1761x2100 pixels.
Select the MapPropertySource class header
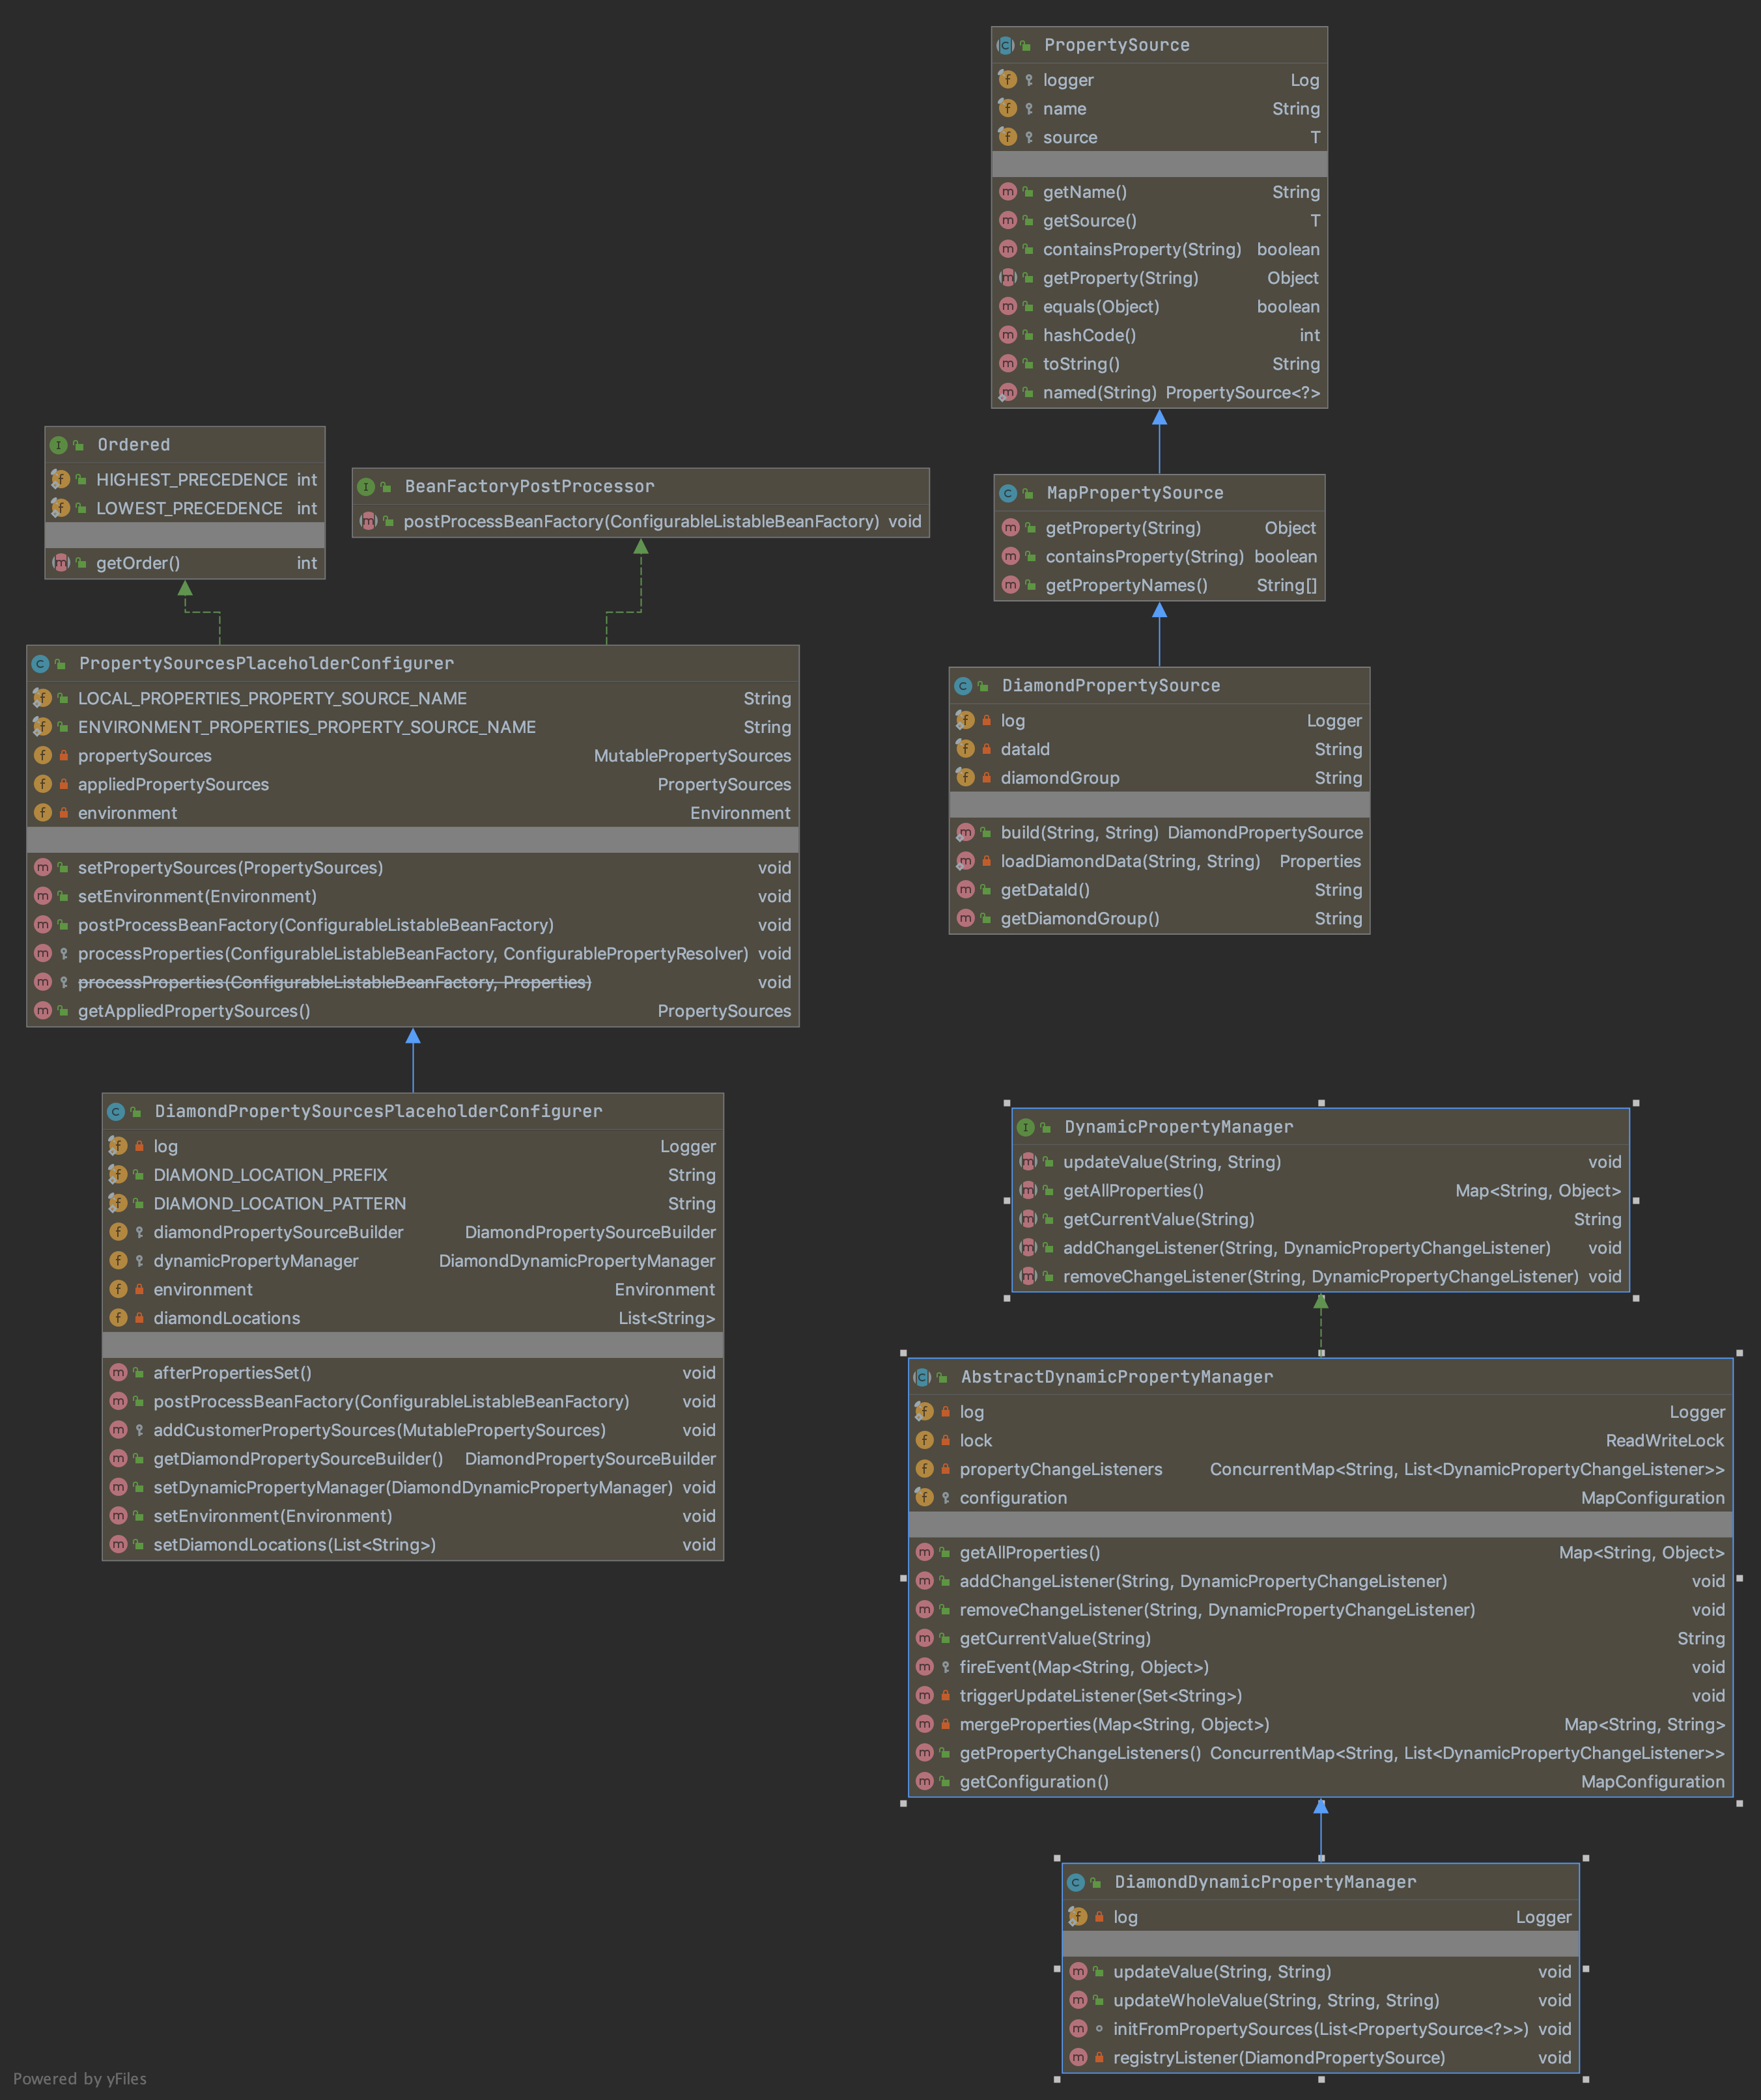click(x=1134, y=493)
